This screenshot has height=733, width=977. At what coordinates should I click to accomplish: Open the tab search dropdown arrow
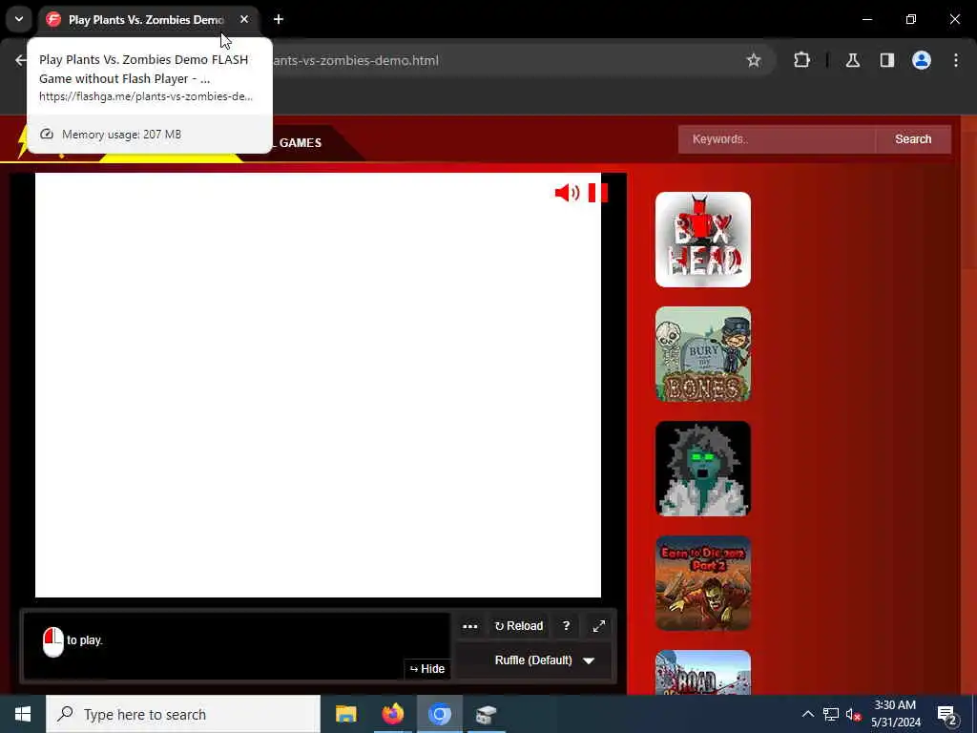[19, 19]
